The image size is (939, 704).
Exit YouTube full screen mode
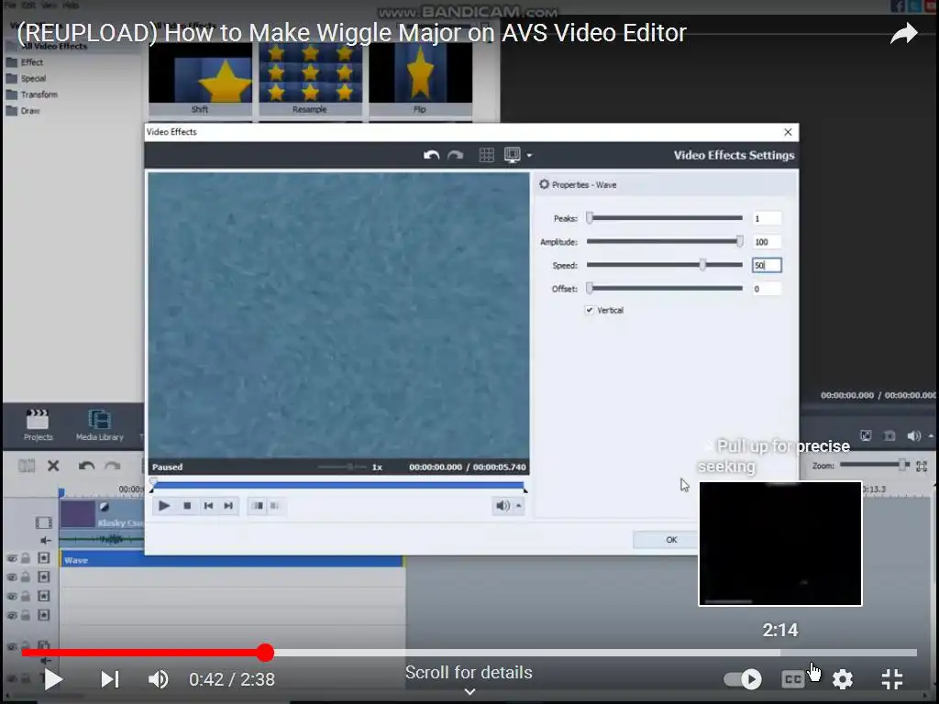892,679
